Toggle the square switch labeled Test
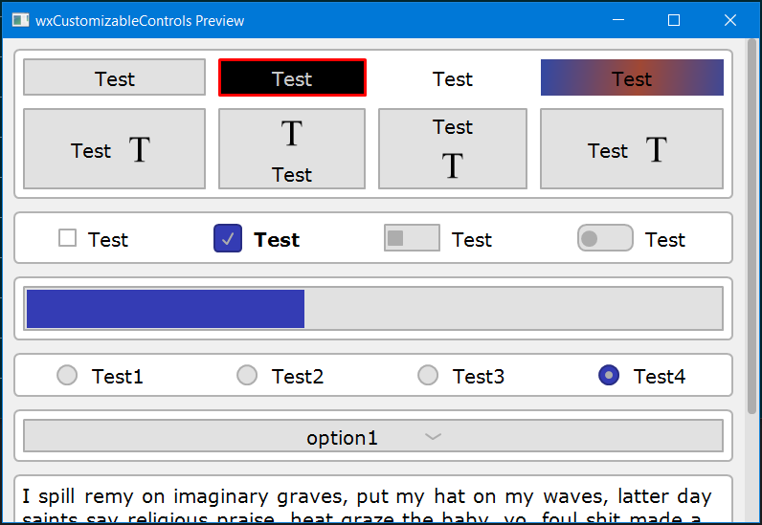The width and height of the screenshot is (762, 525). point(412,238)
